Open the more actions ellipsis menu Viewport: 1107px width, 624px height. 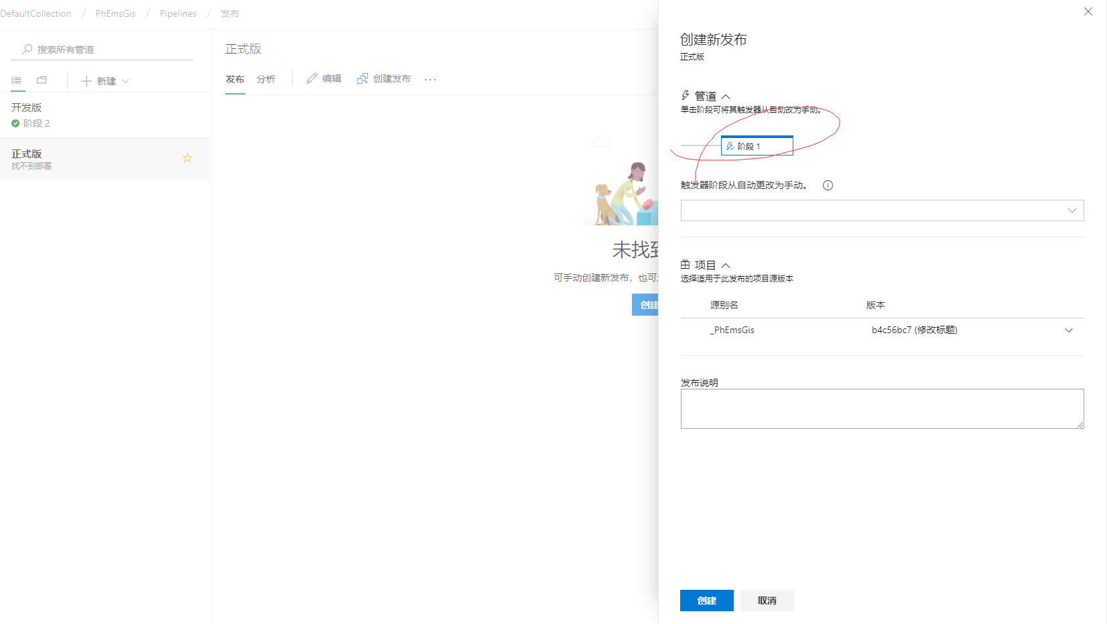click(x=430, y=79)
